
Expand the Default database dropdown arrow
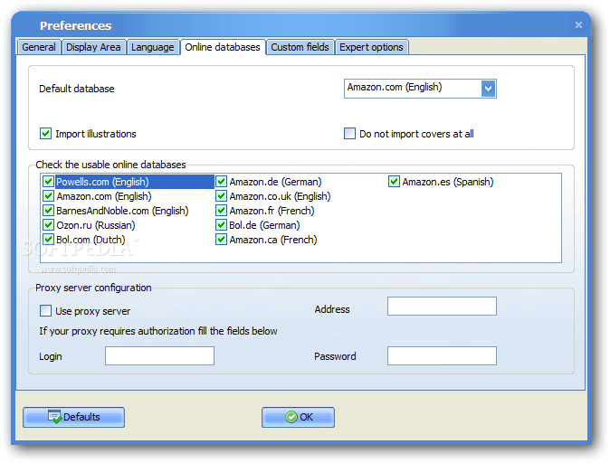coord(488,89)
